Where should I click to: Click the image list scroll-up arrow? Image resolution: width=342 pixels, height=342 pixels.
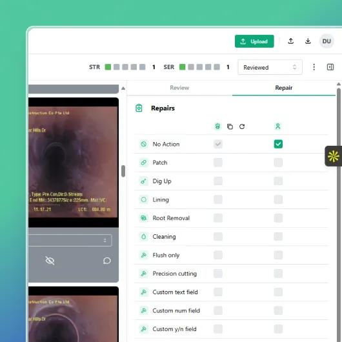point(123,88)
